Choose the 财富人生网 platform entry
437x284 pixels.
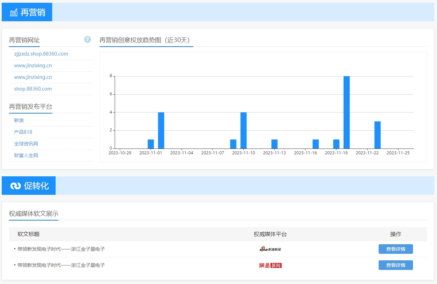pyautogui.click(x=26, y=155)
